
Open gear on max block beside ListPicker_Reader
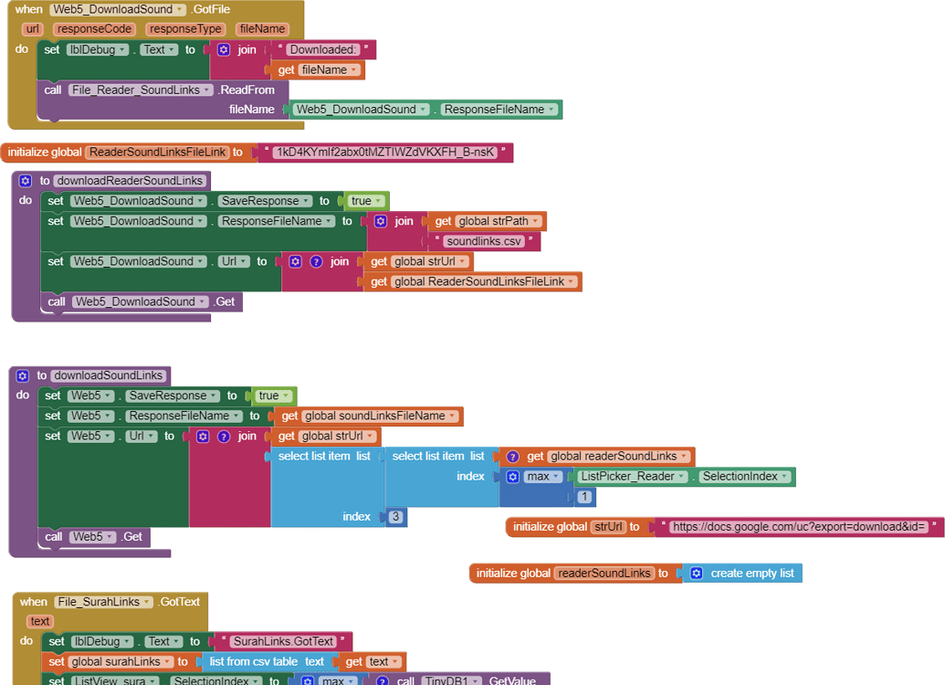[513, 477]
